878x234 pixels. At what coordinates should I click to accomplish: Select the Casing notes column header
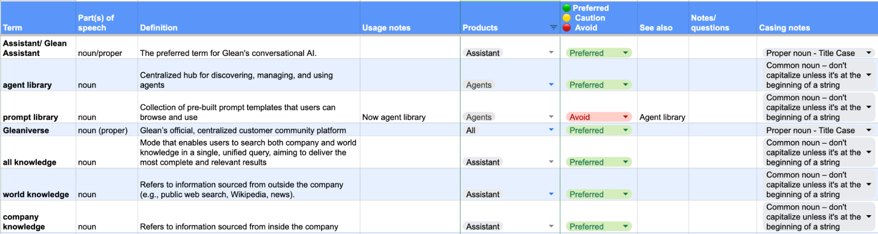coord(817,18)
